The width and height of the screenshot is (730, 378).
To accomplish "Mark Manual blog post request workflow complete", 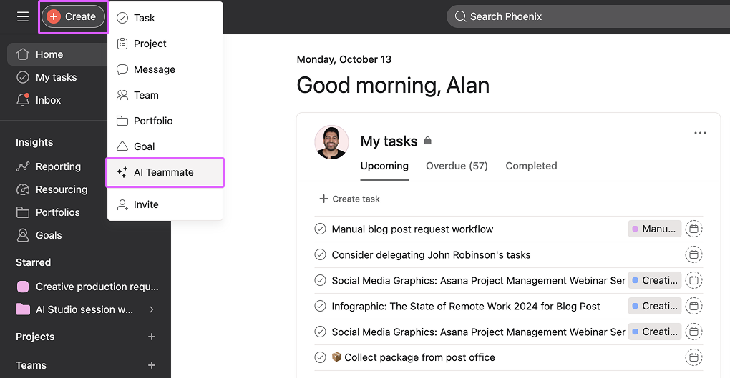I will [x=321, y=229].
